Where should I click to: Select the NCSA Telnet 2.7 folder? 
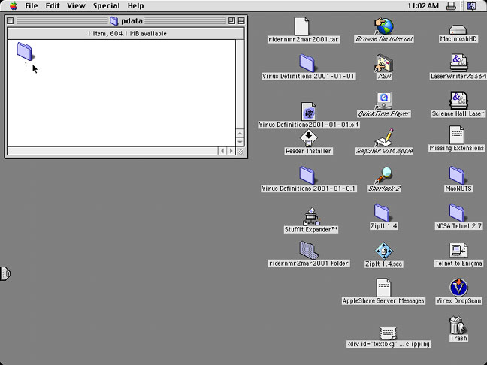pyautogui.click(x=458, y=213)
